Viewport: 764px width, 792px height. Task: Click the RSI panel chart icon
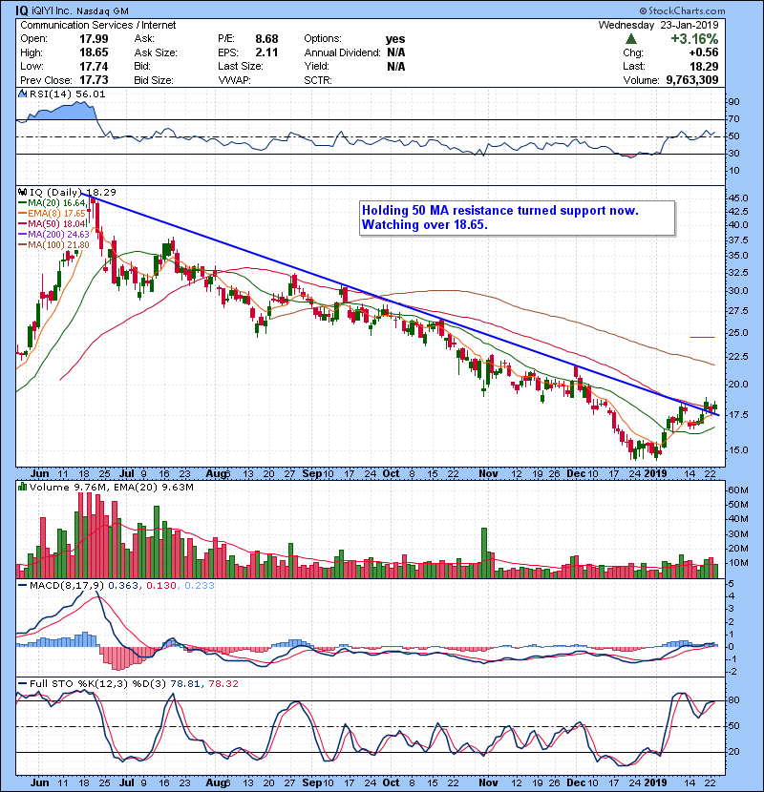22,94
